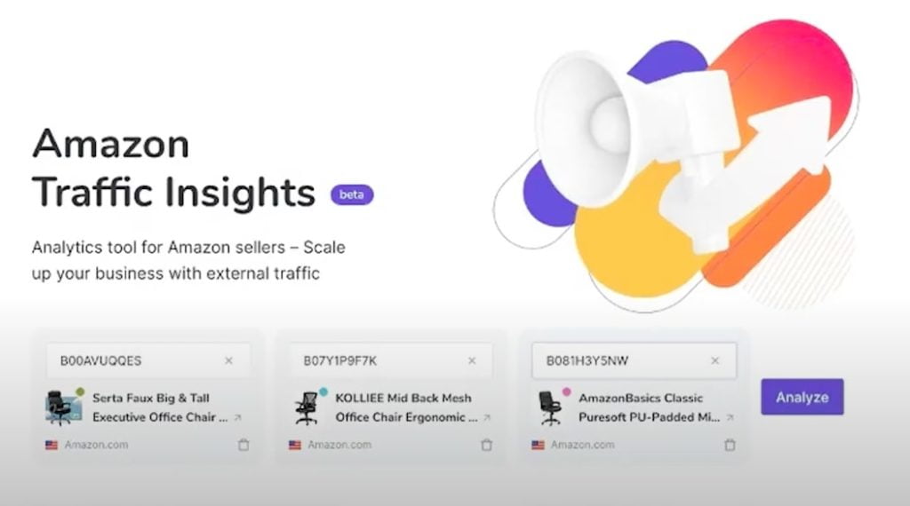910x506 pixels.
Task: Click the beta badge beside Traffic Insights
Action: pos(352,194)
